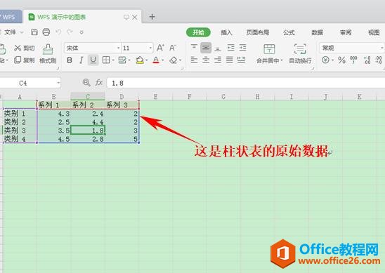Screen dimensions: 385x273
Task: Select cell containing 类别 4
Action: click(20, 139)
